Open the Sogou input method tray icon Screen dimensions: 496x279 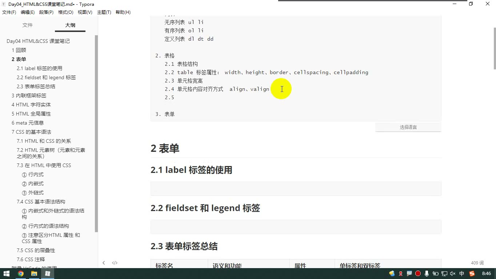[472, 274]
